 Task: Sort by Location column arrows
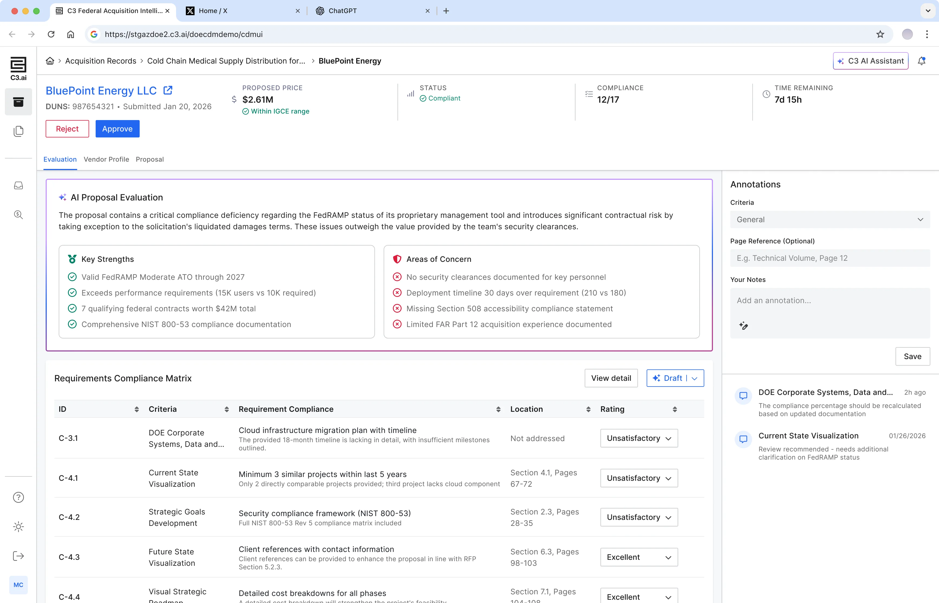(588, 409)
